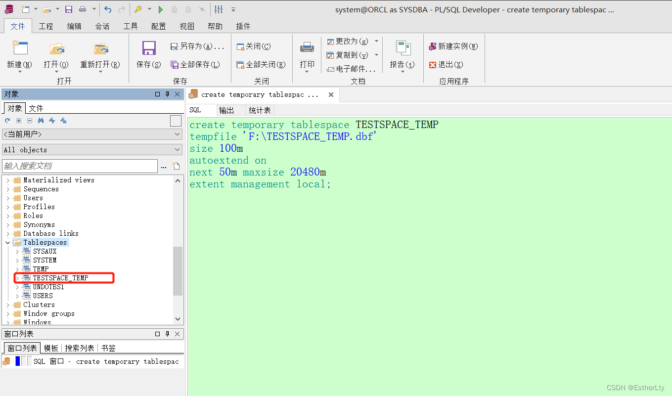
Task: Click the ribbon 打开 (Open) icon
Action: [56, 48]
